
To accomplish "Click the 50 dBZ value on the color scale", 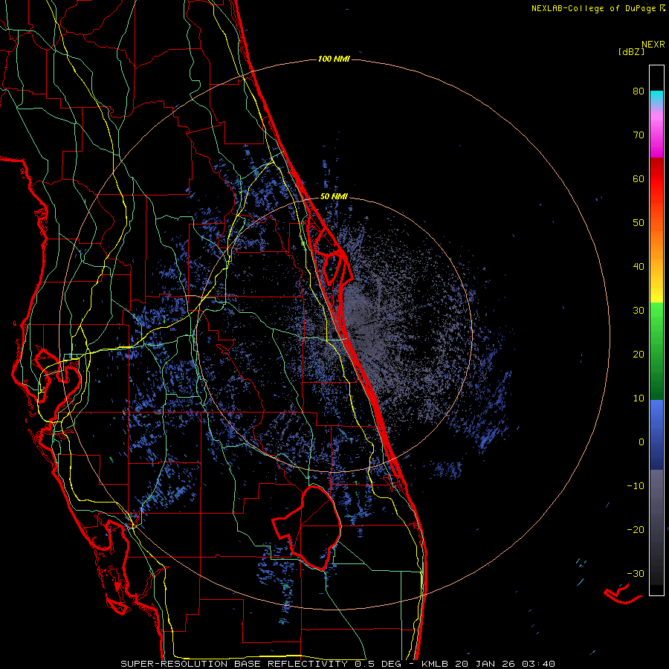I will (639, 223).
